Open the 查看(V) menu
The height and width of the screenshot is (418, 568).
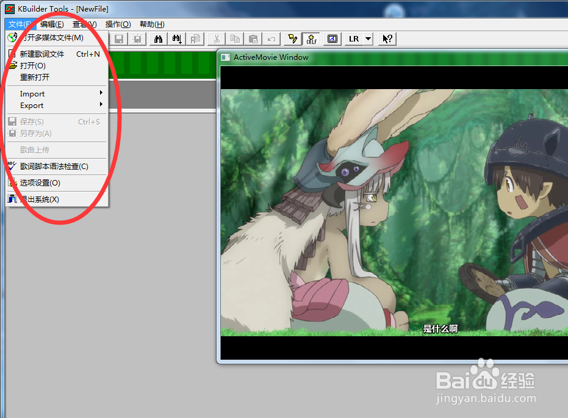(84, 24)
